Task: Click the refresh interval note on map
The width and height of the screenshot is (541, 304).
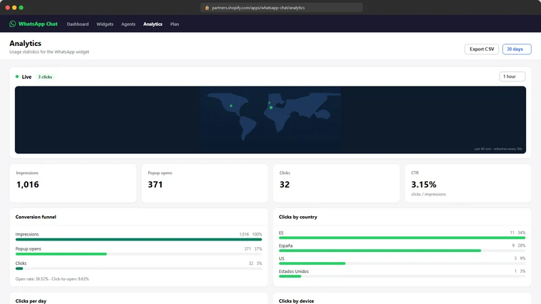Action: [x=498, y=149]
